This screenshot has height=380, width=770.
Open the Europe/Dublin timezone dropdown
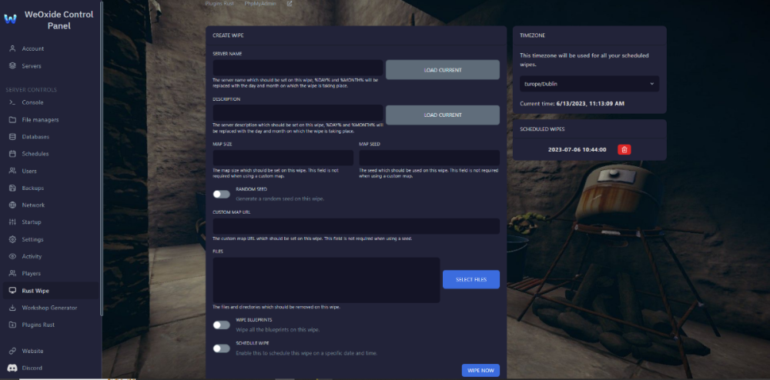[x=589, y=84]
